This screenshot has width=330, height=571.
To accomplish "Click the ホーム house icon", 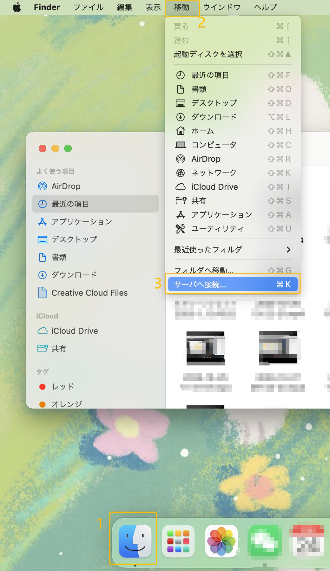I will pos(180,131).
